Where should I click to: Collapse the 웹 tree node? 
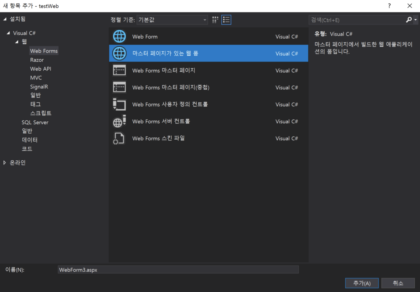[17, 42]
